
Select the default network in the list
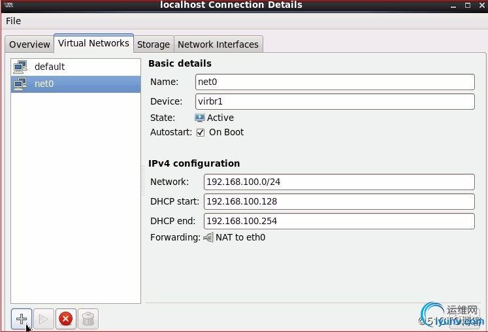50,67
